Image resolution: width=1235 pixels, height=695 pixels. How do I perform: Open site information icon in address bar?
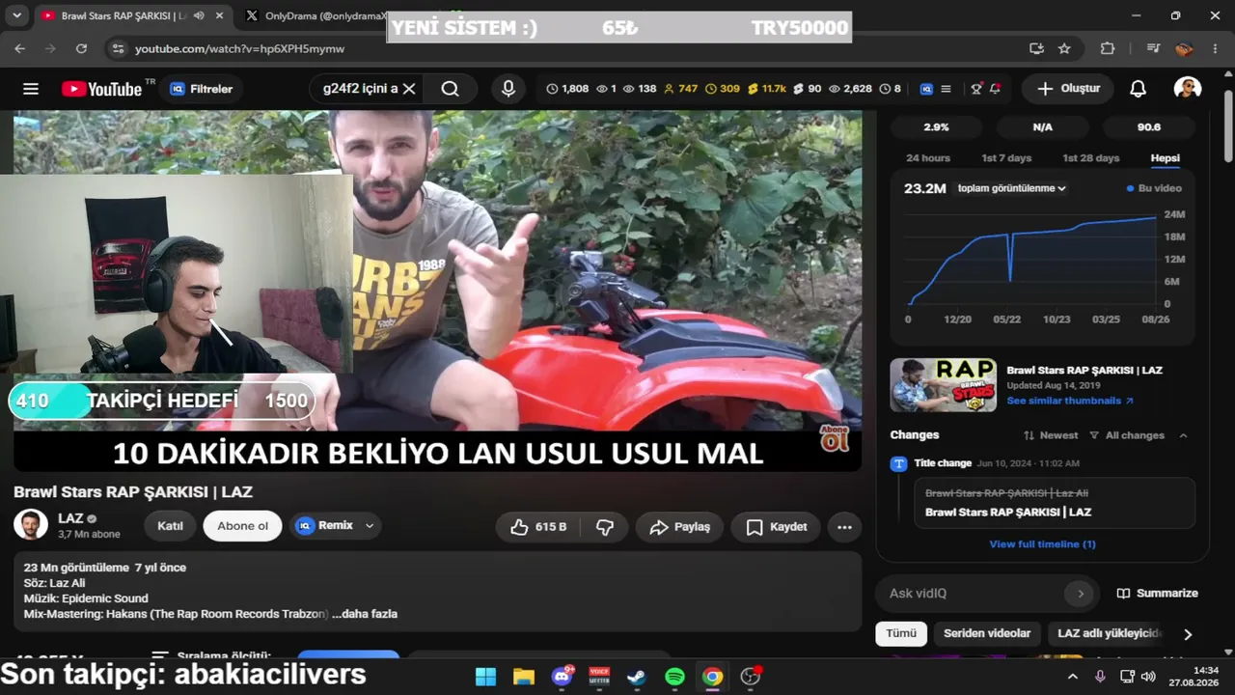point(118,48)
